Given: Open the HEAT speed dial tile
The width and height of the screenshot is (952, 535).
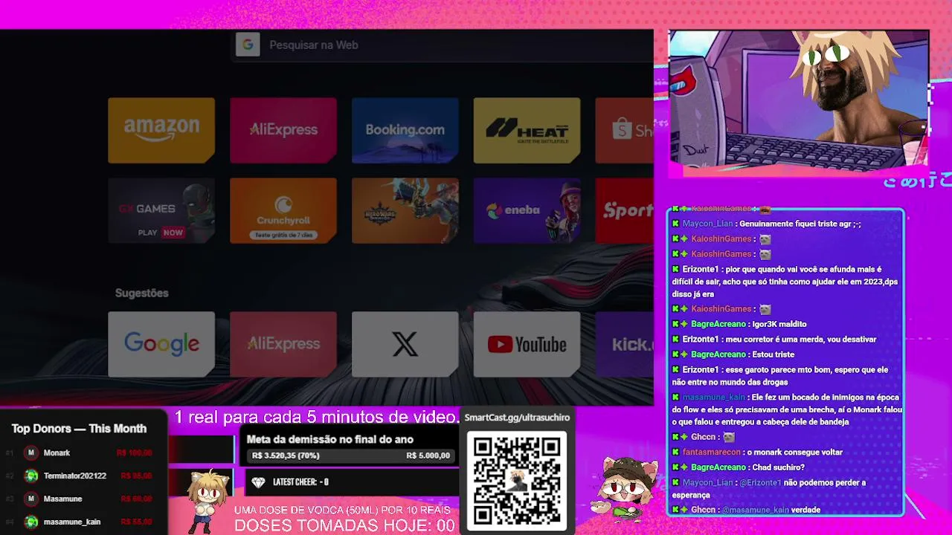Looking at the screenshot, I should [527, 130].
